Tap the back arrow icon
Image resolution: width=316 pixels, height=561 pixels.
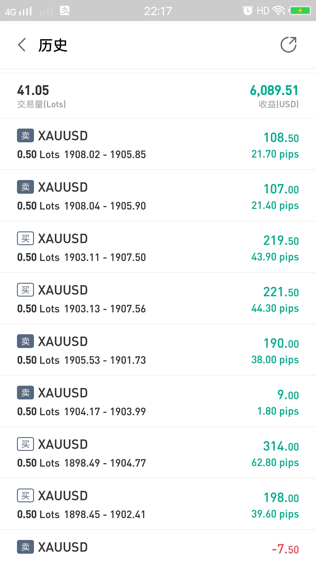click(x=22, y=45)
